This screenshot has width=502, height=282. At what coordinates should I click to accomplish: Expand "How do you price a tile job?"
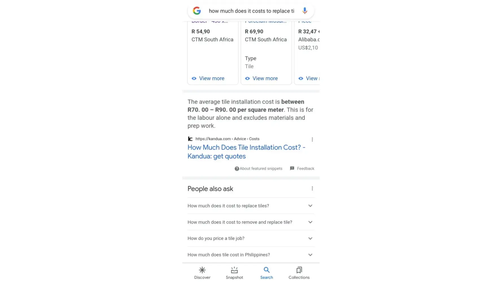[x=310, y=239]
